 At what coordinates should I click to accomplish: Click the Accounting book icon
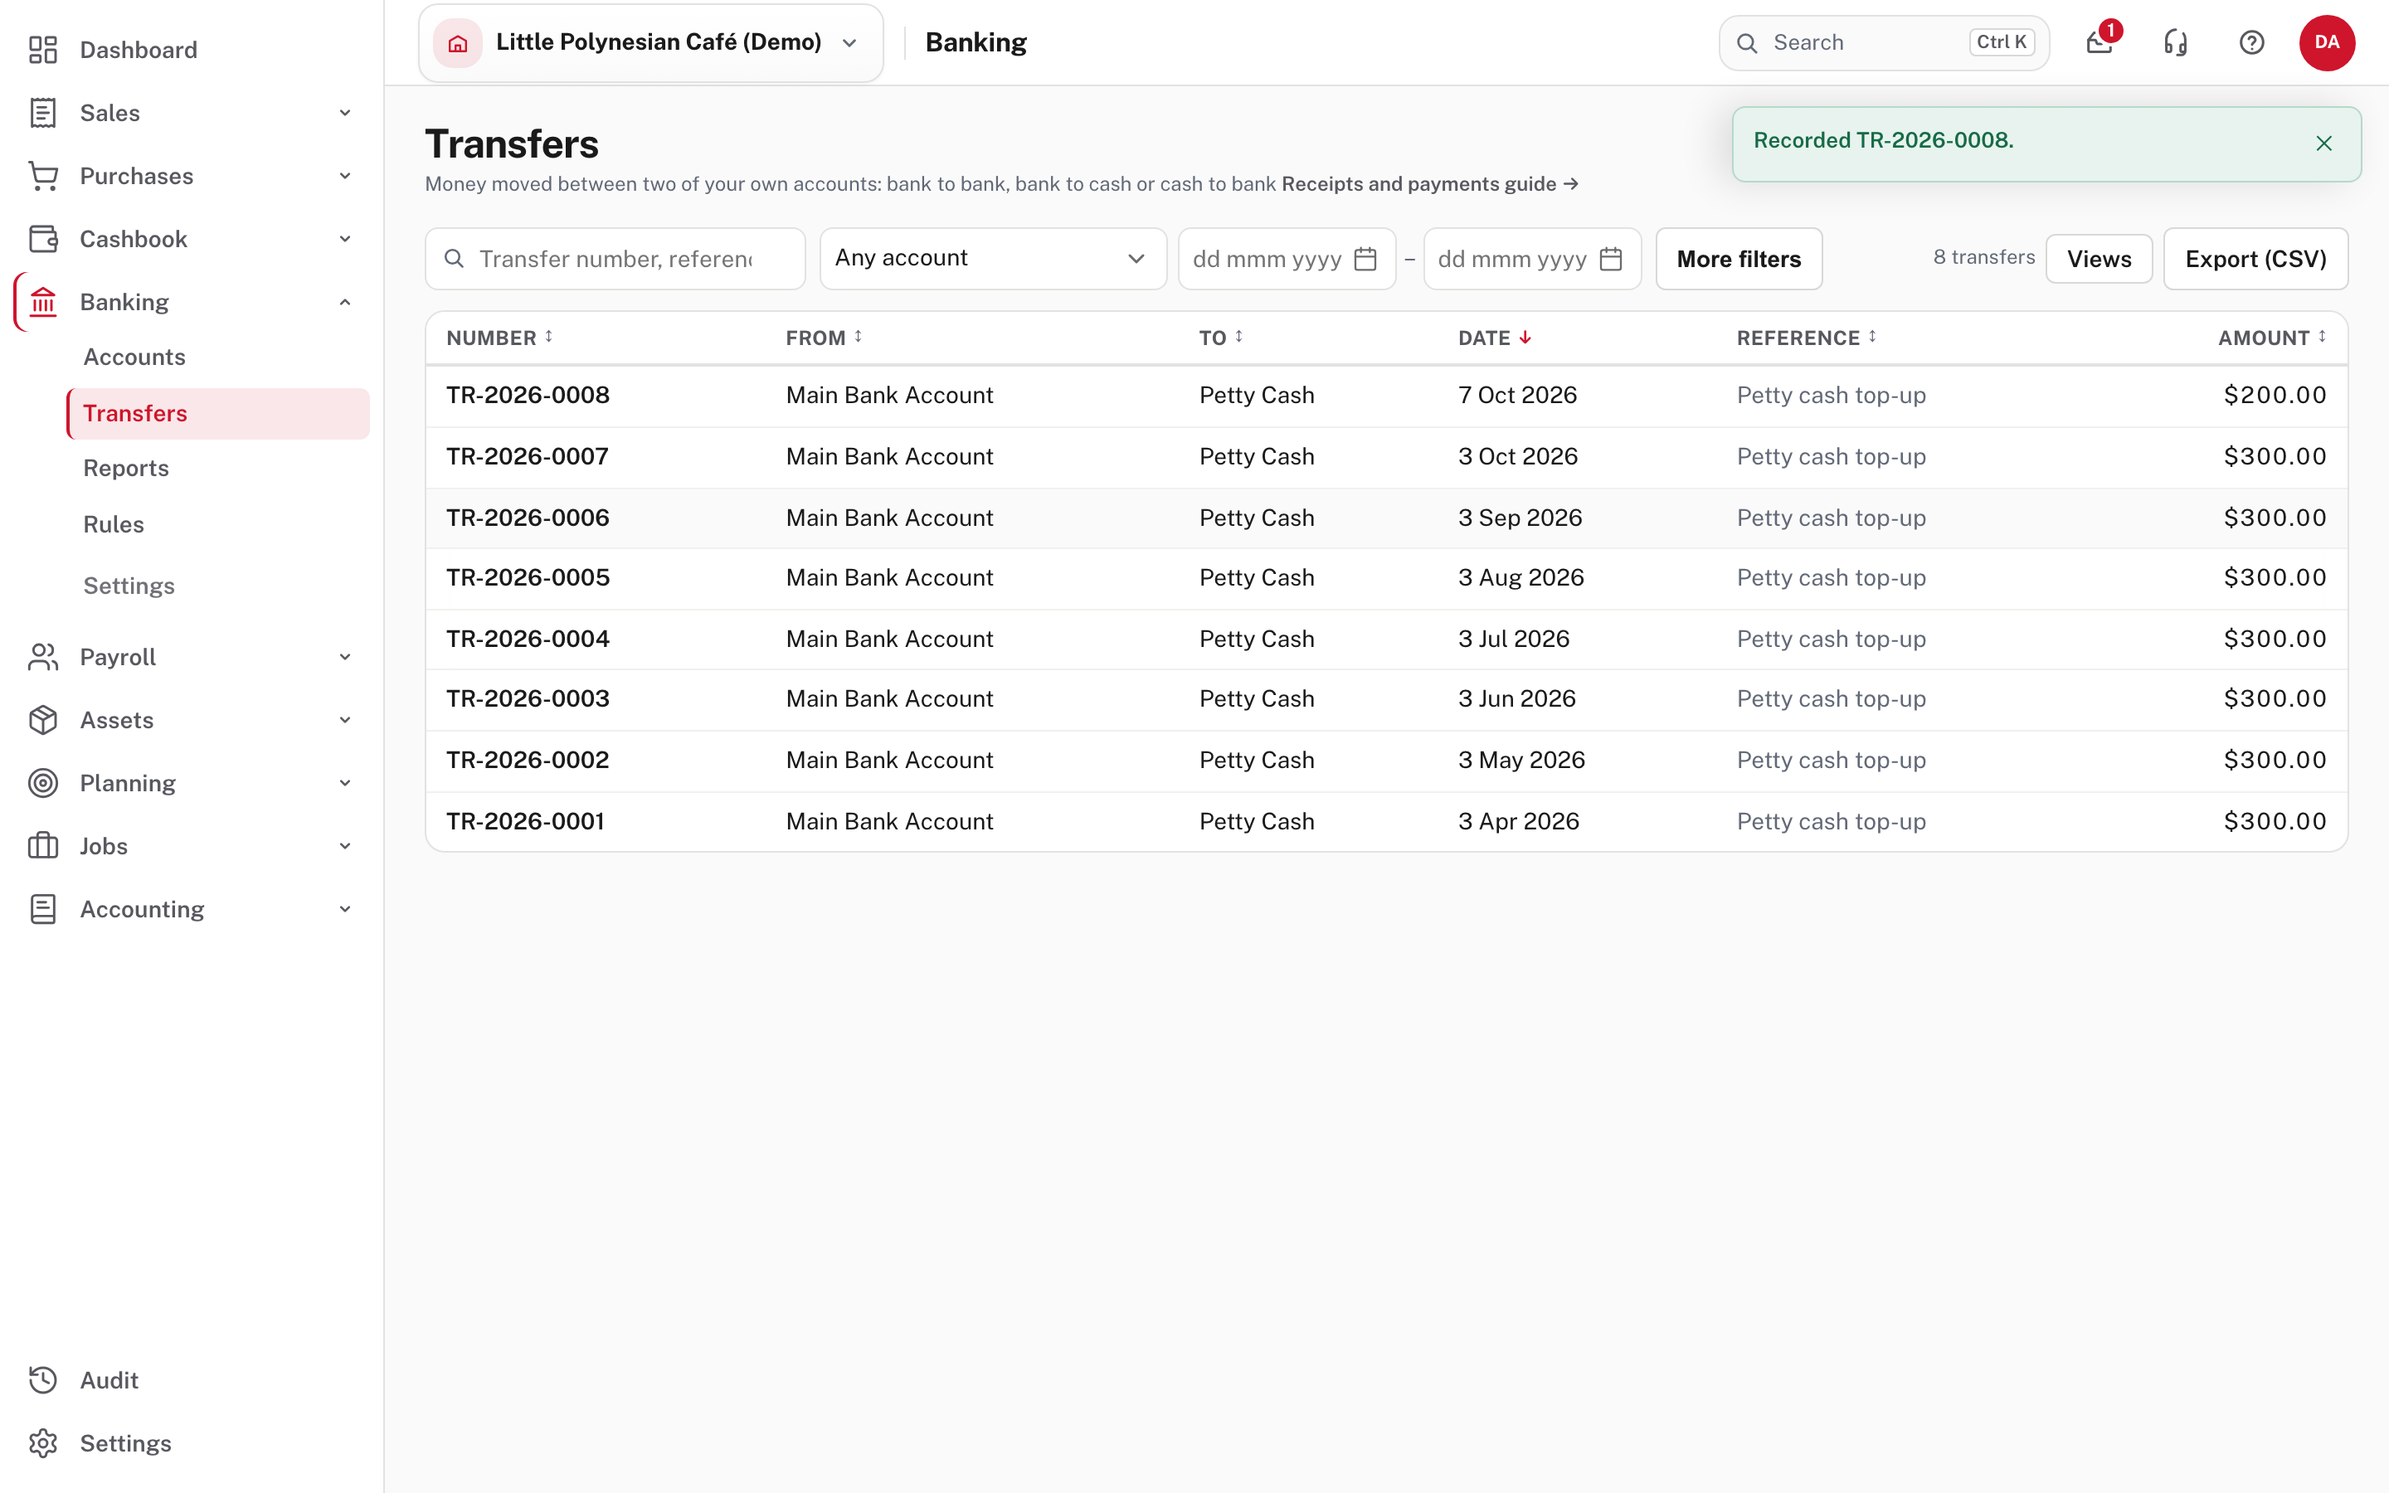[x=42, y=909]
